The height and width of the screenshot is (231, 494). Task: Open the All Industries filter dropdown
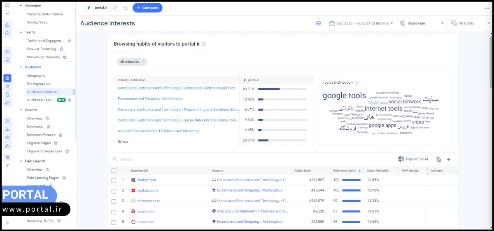coord(131,62)
